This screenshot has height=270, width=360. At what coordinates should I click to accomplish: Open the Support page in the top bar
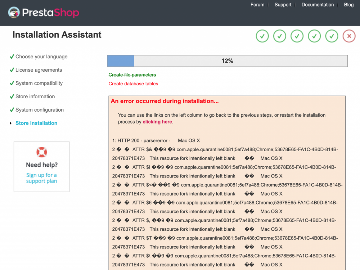283,5
